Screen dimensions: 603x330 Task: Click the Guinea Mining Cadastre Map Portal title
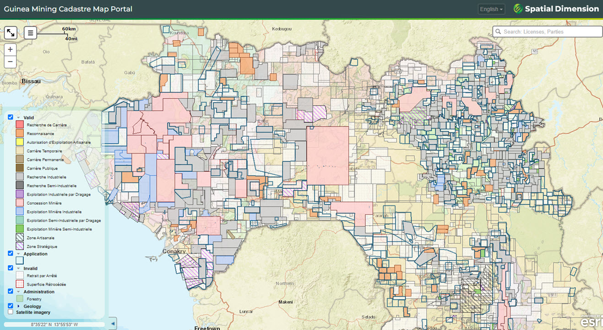point(68,9)
